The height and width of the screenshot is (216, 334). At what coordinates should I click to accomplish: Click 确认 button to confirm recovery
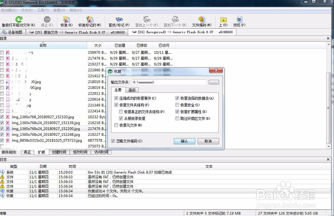184,141
